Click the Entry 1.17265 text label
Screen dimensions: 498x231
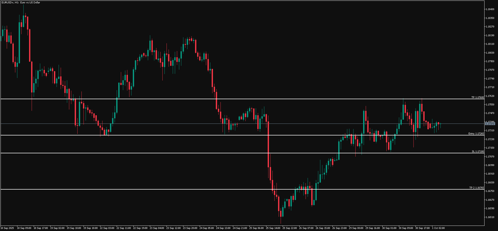(476, 134)
